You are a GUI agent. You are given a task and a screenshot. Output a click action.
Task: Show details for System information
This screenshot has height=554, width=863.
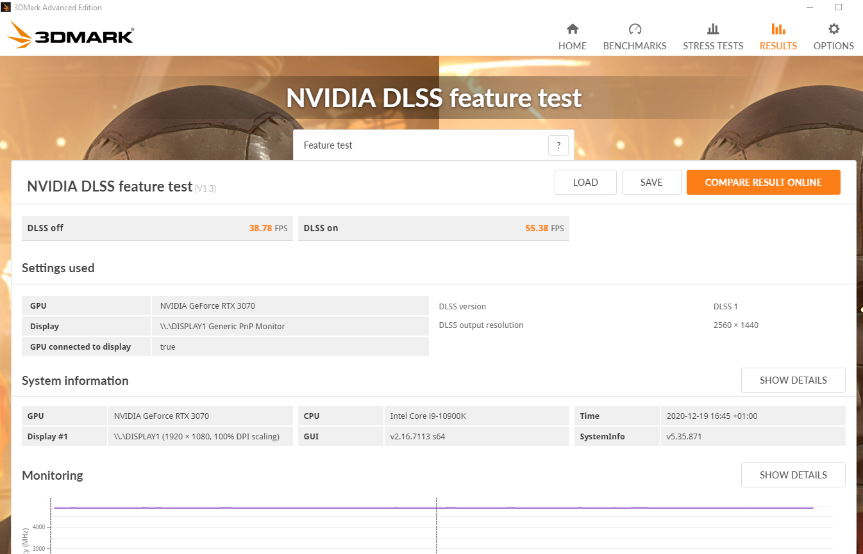pyautogui.click(x=793, y=380)
